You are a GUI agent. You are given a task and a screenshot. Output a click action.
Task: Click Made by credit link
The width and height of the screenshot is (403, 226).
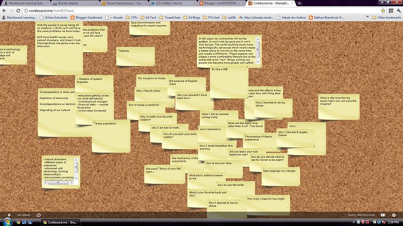tap(361, 215)
